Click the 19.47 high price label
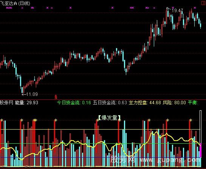The height and width of the screenshot is (169, 206). pyautogui.click(x=178, y=10)
